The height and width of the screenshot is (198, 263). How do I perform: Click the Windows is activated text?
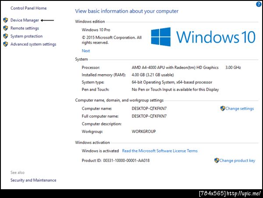point(100,151)
